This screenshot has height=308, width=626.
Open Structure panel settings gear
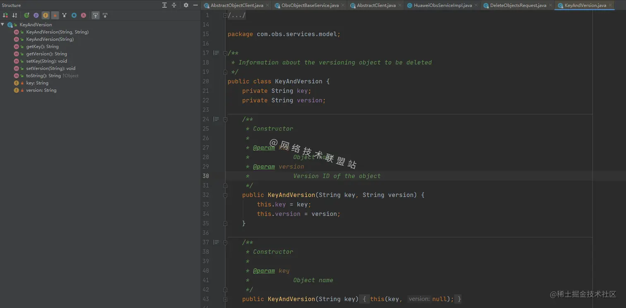[186, 5]
